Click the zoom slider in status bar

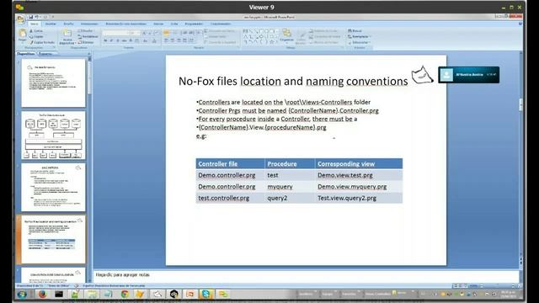(497, 286)
